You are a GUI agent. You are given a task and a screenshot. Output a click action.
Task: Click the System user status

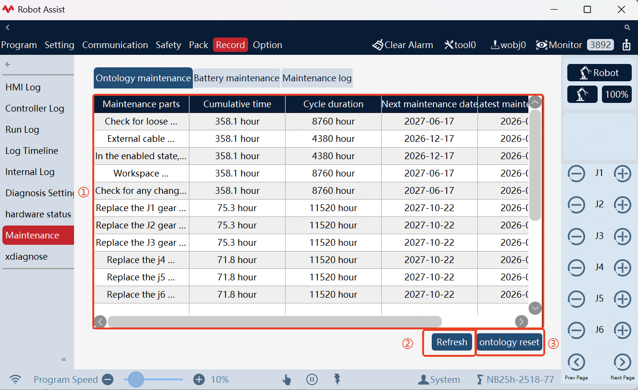[x=439, y=379]
